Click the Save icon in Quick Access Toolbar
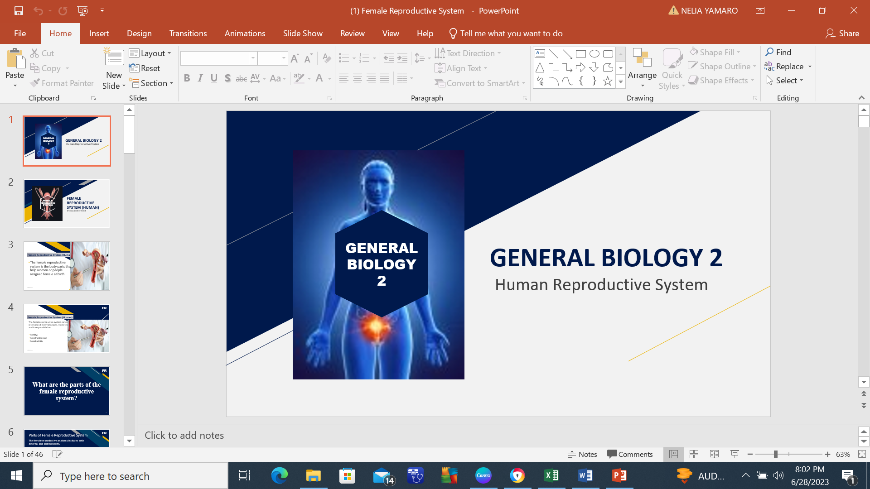Viewport: 870px width, 489px height. click(19, 10)
